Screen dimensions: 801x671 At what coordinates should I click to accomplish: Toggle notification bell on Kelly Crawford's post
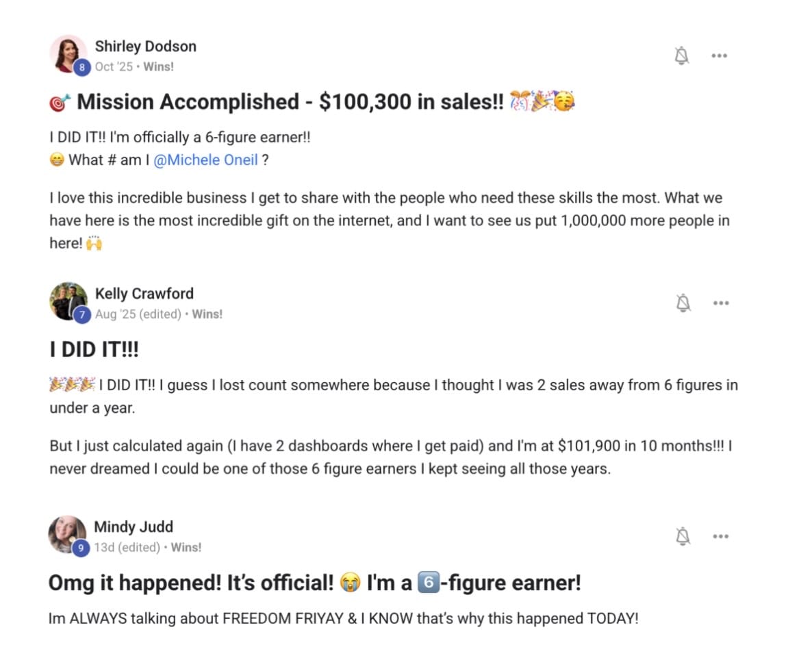click(683, 303)
